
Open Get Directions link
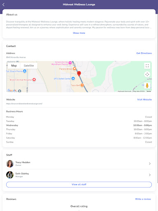point(144,53)
